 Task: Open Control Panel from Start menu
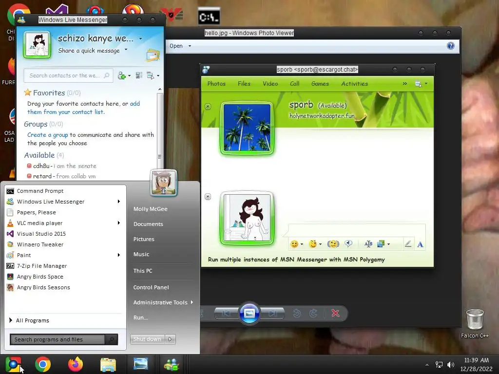(151, 287)
